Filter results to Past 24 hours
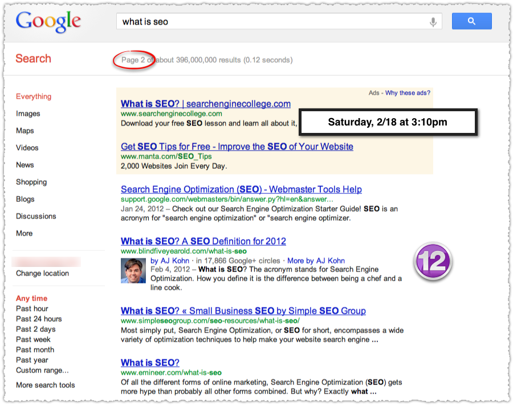This screenshot has height=405, width=513. coord(39,319)
